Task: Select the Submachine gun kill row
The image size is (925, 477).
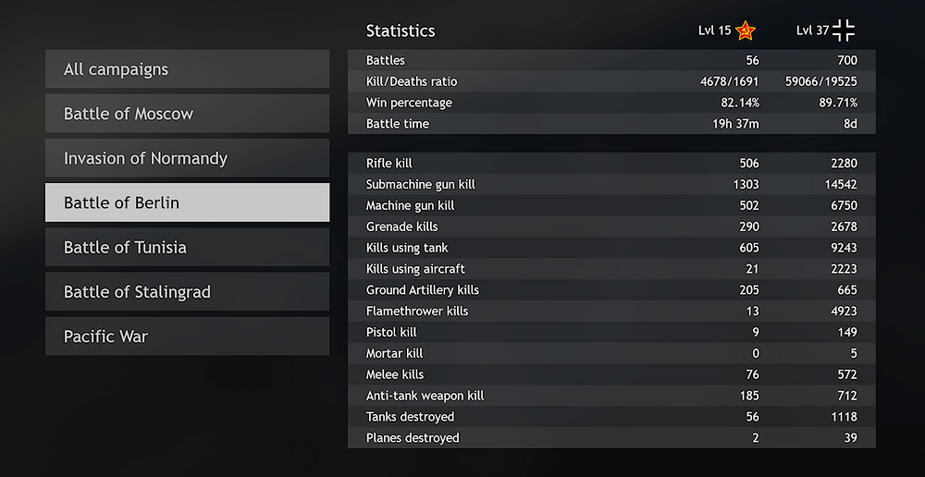Action: [x=610, y=184]
